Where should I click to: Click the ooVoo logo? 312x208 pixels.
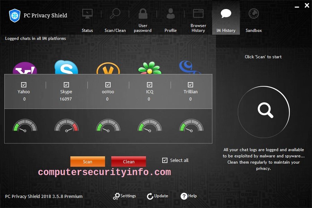tap(108, 68)
